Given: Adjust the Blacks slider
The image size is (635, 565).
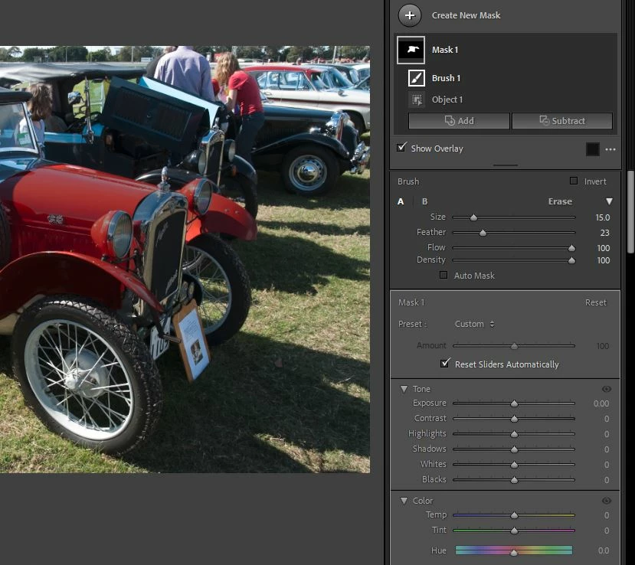Looking at the screenshot, I should click(x=513, y=480).
